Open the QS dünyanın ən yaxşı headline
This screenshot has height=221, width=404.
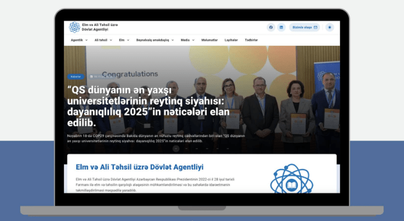click(x=149, y=106)
